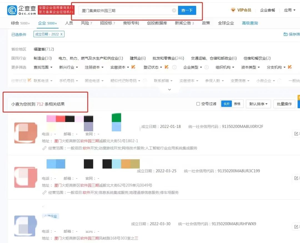
Task: Open logo thumbnail of third company result
Action: pyautogui.click(x=26, y=226)
